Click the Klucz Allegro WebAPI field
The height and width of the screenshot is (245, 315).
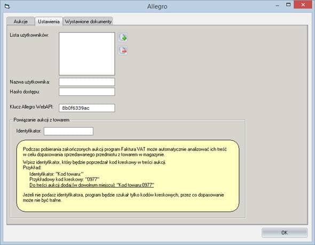(x=87, y=108)
